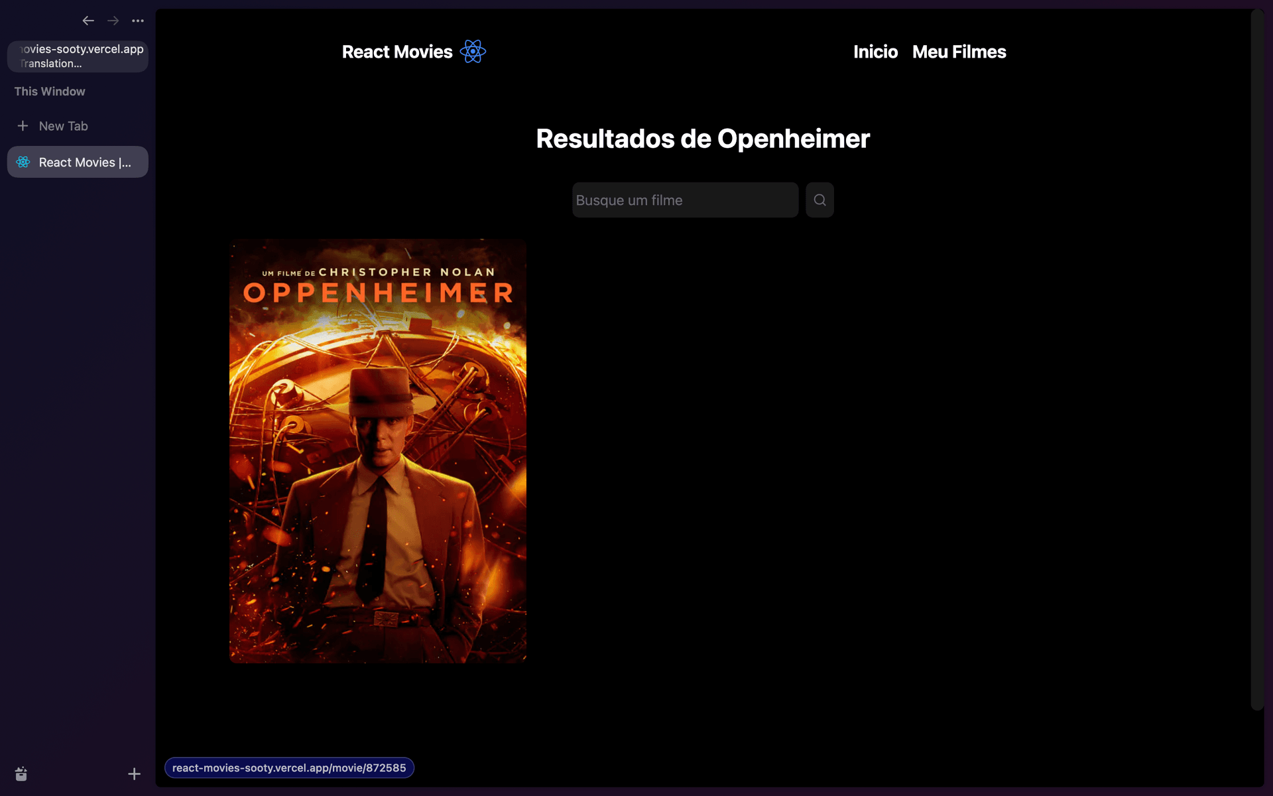Open a New Tab from sidebar

pyautogui.click(x=78, y=126)
